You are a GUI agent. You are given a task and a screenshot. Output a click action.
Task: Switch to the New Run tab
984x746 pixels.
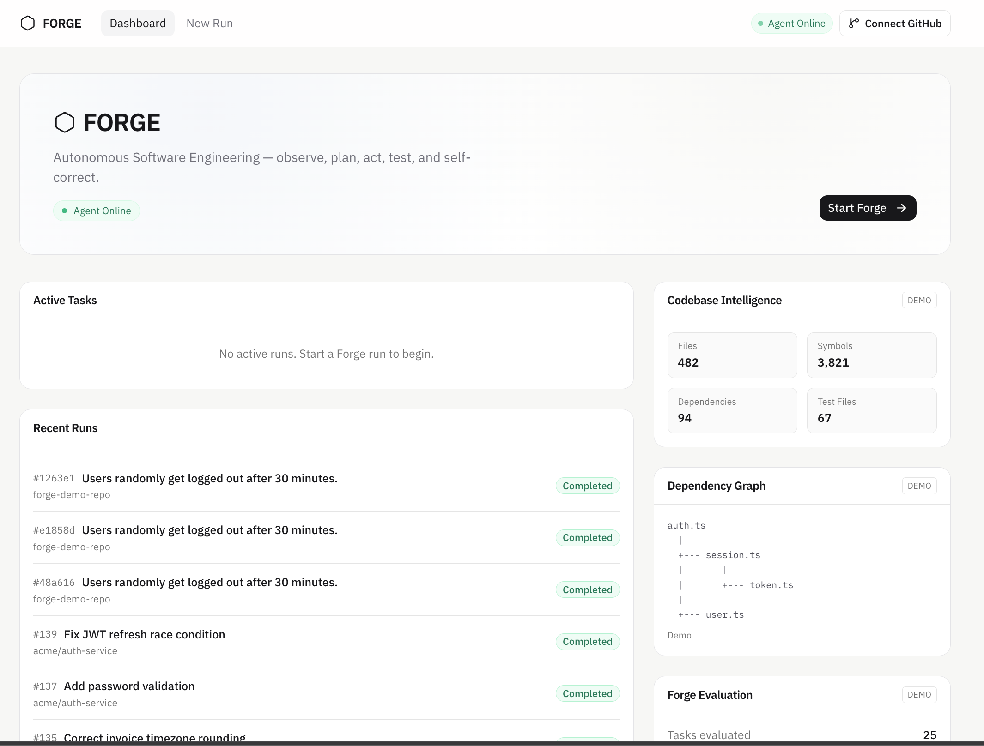point(210,23)
